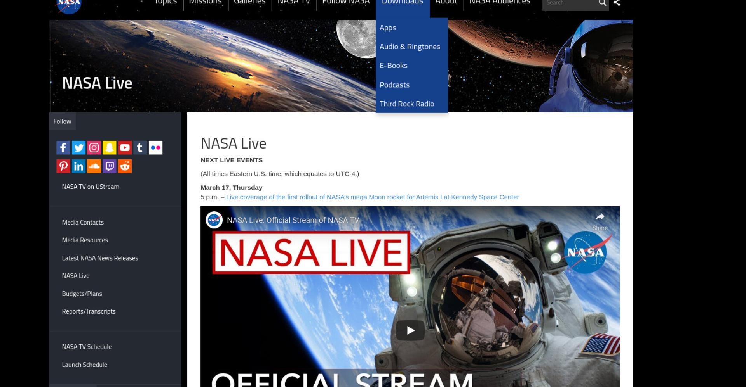Click the share icon in the header
The image size is (746, 387).
coord(617,3)
